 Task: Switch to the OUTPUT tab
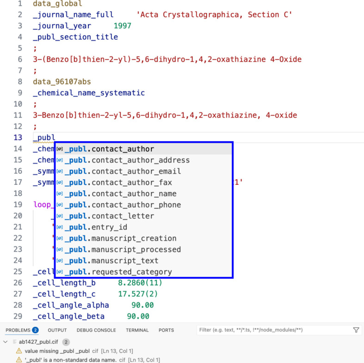[x=57, y=330]
